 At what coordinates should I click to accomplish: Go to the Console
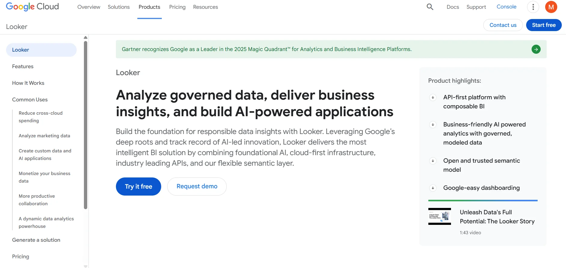pyautogui.click(x=507, y=7)
